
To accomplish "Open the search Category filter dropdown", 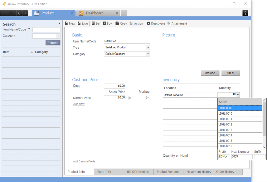I will 58,36.
